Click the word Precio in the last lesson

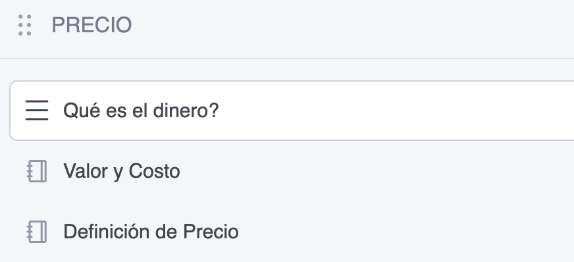[211, 232]
